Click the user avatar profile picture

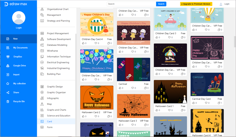19,18
